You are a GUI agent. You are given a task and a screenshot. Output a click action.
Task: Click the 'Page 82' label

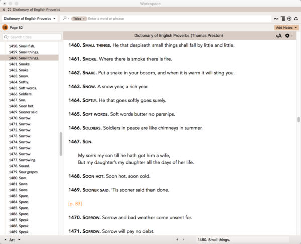[x=16, y=28]
